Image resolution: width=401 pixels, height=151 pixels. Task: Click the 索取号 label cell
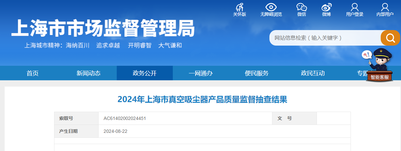click(x=77, y=118)
